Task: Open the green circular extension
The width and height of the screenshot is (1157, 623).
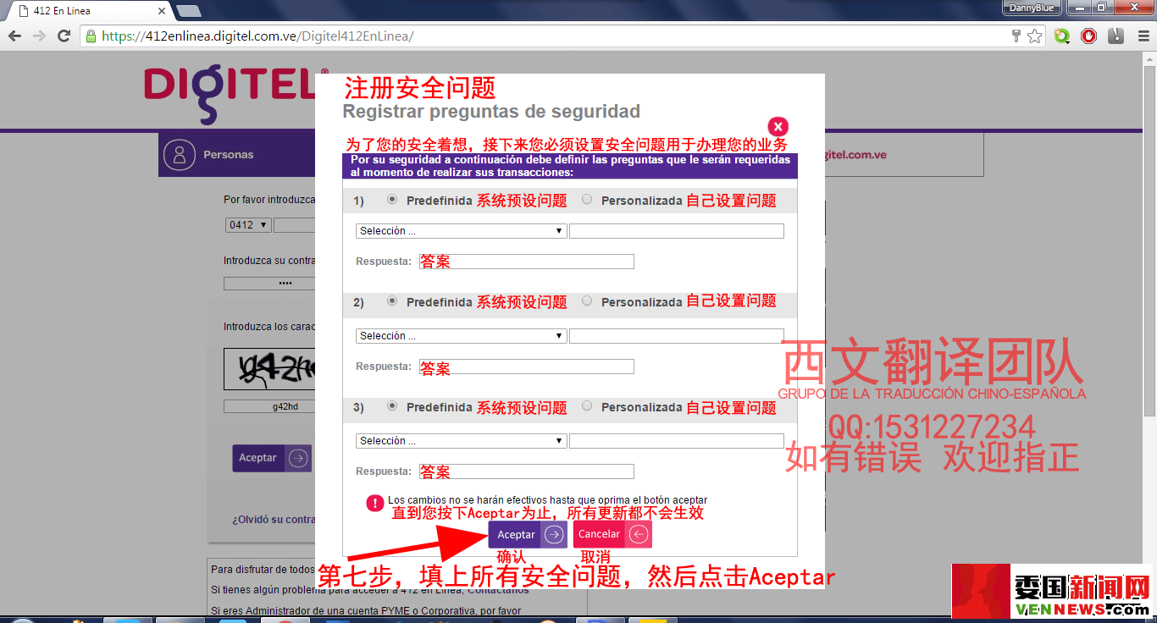Action: click(1062, 36)
